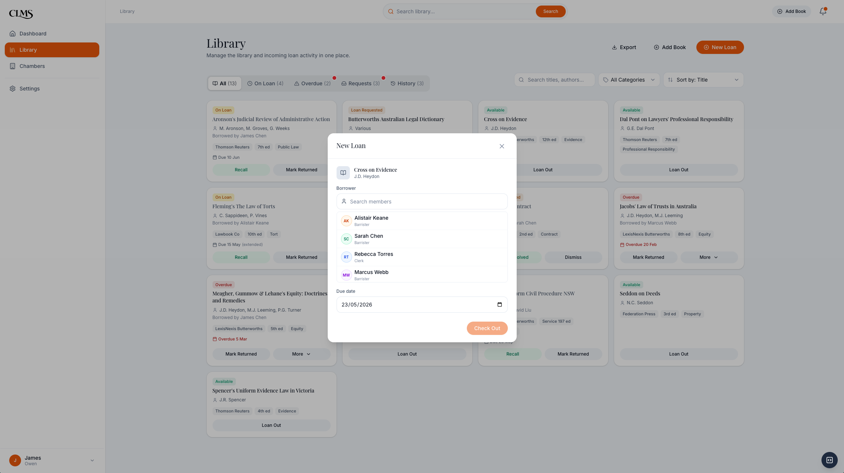Image resolution: width=844 pixels, height=473 pixels.
Task: Loan out Seddon on Deeds
Action: (x=678, y=354)
